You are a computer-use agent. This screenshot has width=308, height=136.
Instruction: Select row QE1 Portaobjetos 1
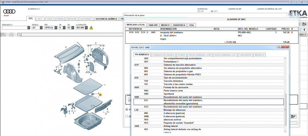click(209, 62)
